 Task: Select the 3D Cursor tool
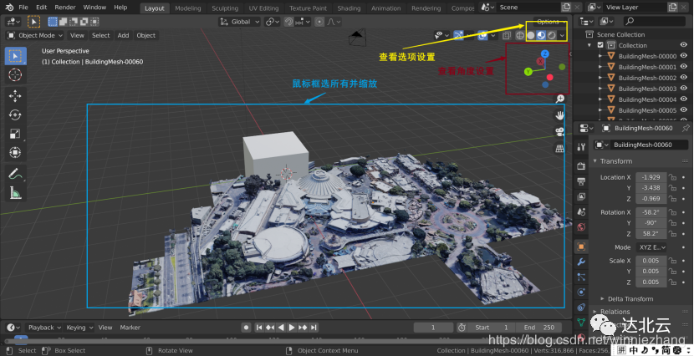point(15,75)
